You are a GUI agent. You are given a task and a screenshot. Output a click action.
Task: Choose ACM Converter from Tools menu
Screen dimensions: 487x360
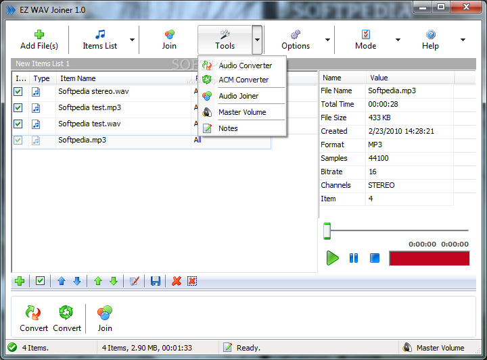(x=242, y=80)
